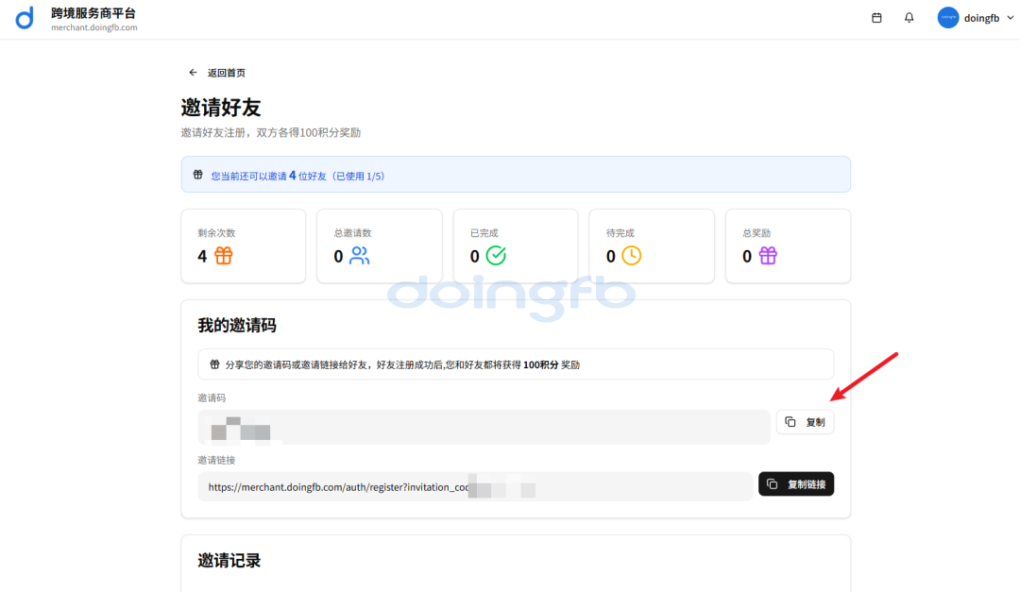
Task: Click the blue people icon for total invites
Action: (x=359, y=256)
